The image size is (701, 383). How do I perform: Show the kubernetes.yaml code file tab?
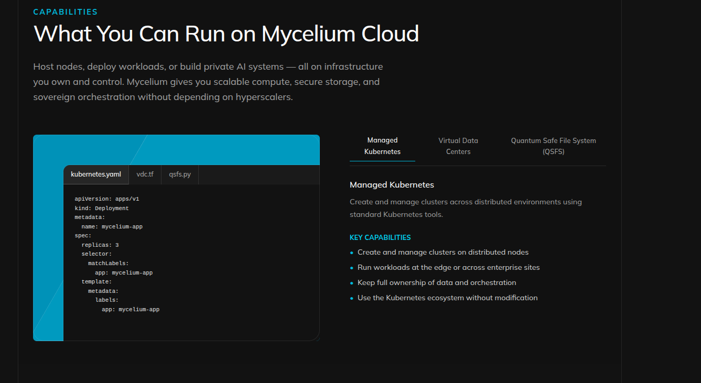pos(96,174)
